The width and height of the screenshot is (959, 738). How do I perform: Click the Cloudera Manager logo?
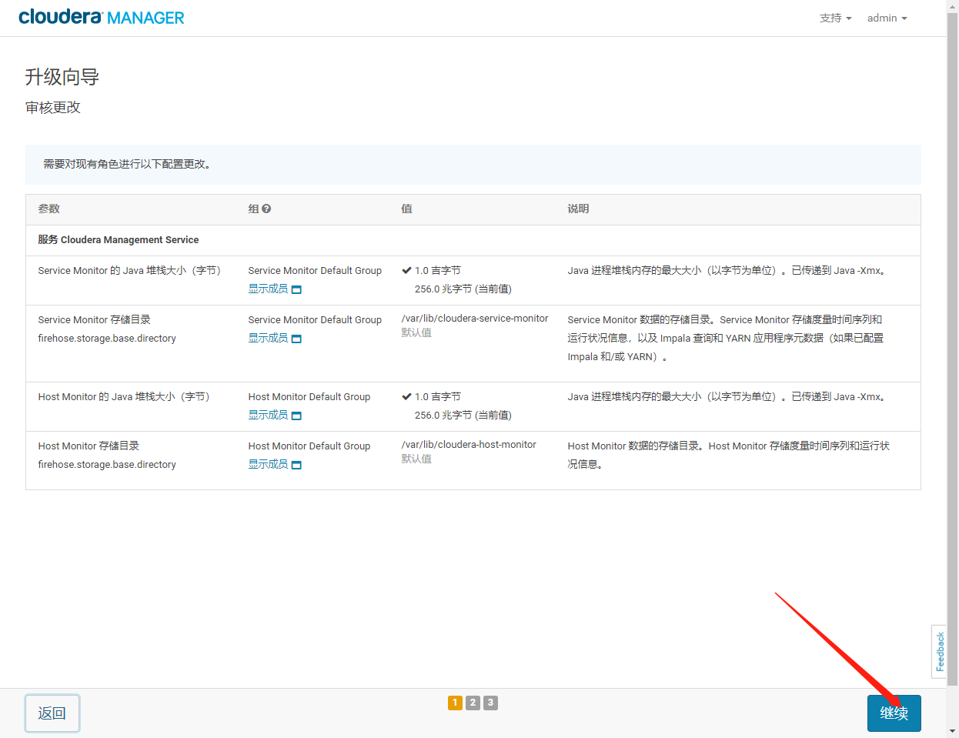pos(102,17)
